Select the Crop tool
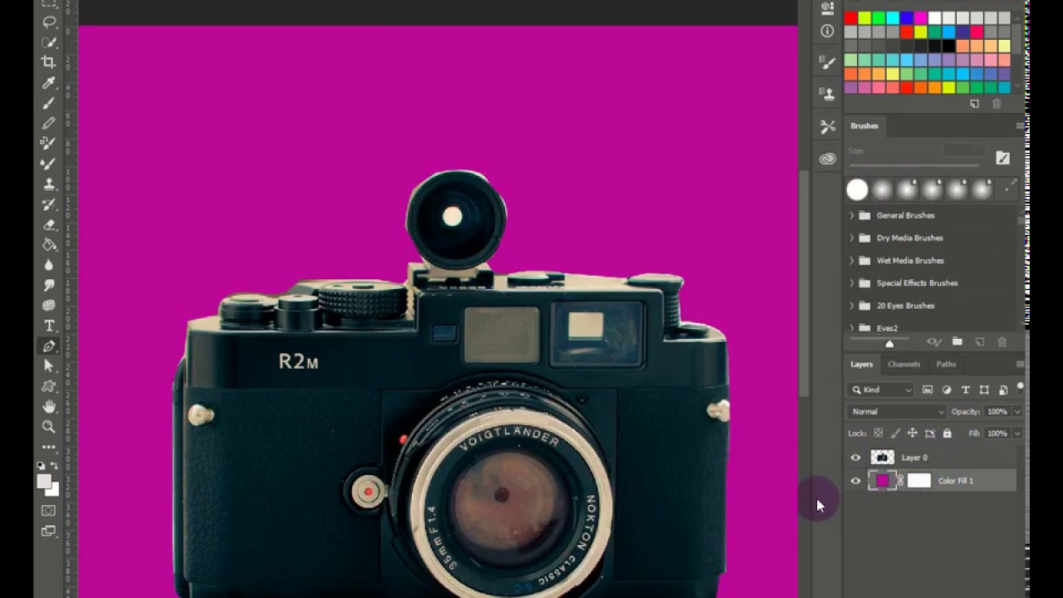This screenshot has width=1063, height=598. pyautogui.click(x=49, y=62)
